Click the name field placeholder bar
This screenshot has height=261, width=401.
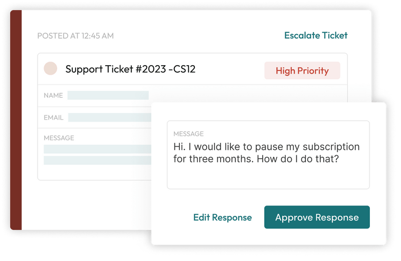pyautogui.click(x=108, y=95)
